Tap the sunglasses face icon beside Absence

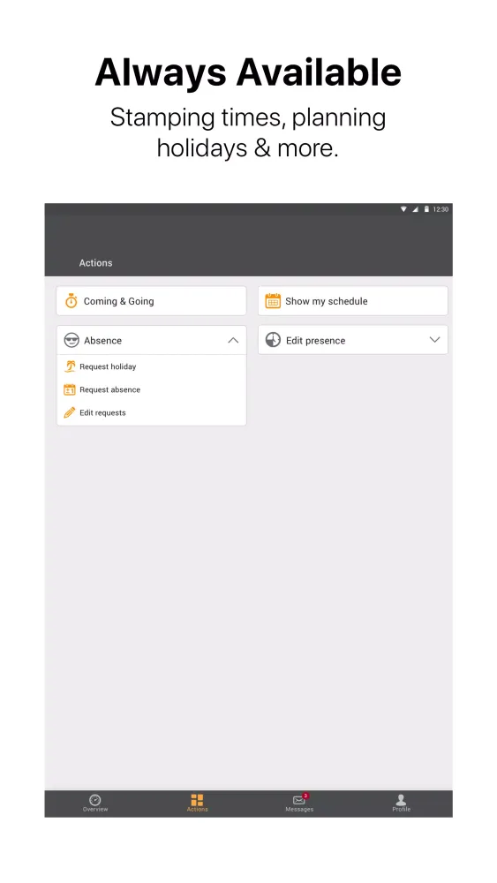(72, 340)
